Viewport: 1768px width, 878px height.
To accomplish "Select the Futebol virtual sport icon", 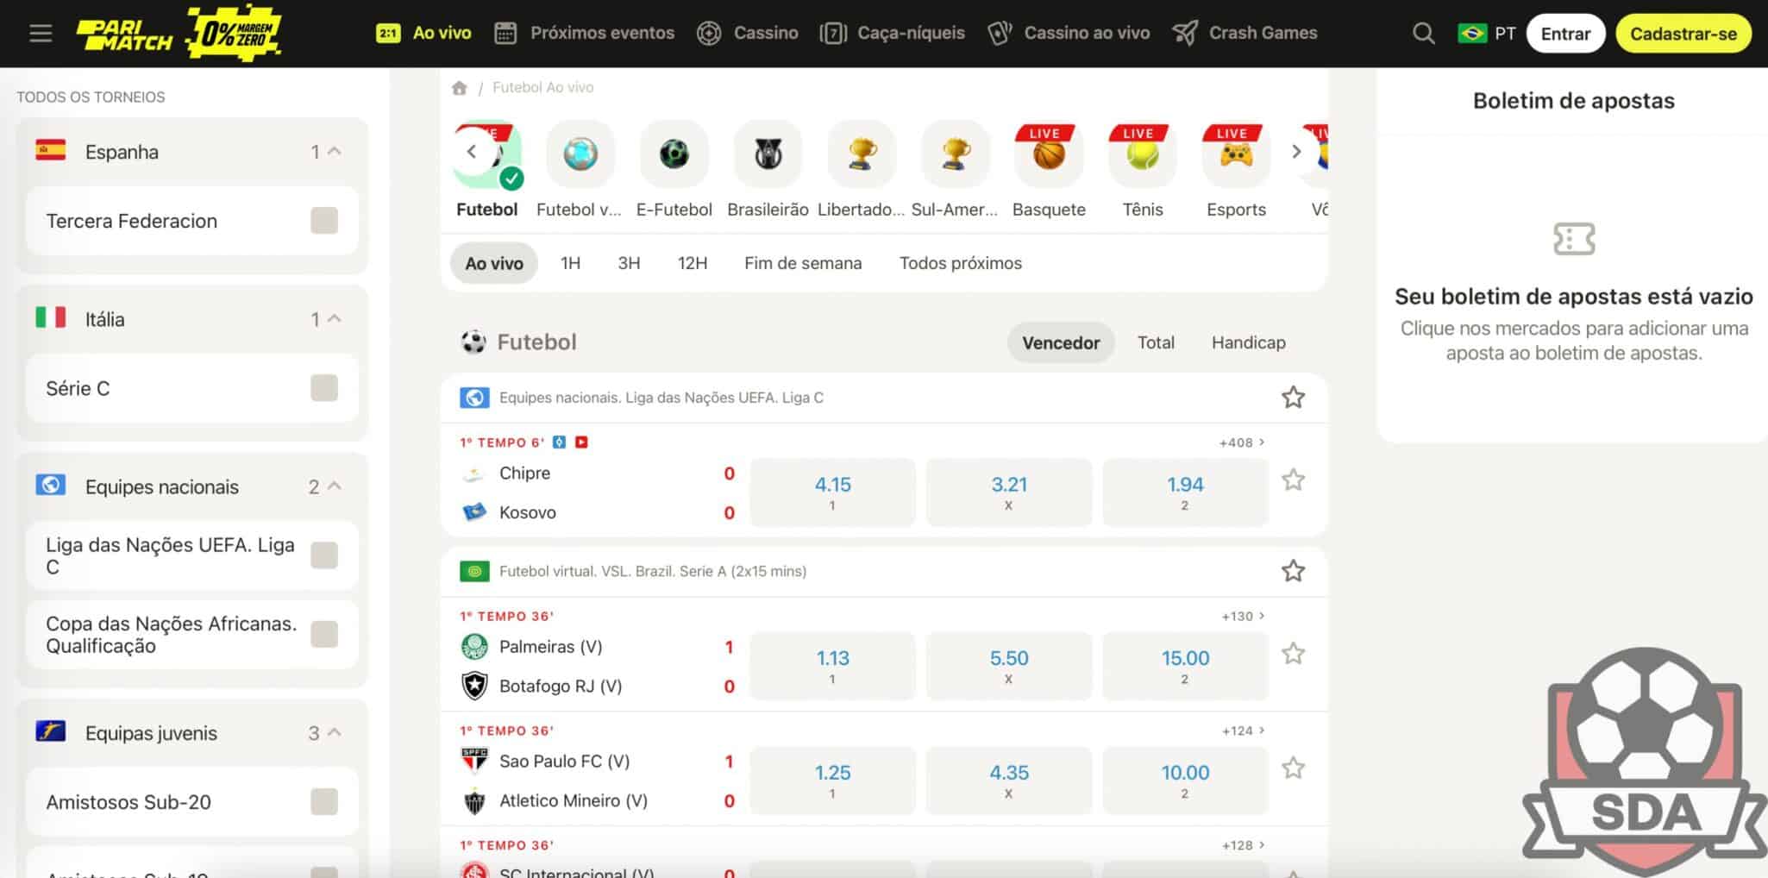I will 580,154.
